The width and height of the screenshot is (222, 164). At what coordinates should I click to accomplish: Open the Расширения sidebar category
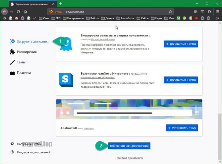(23, 52)
